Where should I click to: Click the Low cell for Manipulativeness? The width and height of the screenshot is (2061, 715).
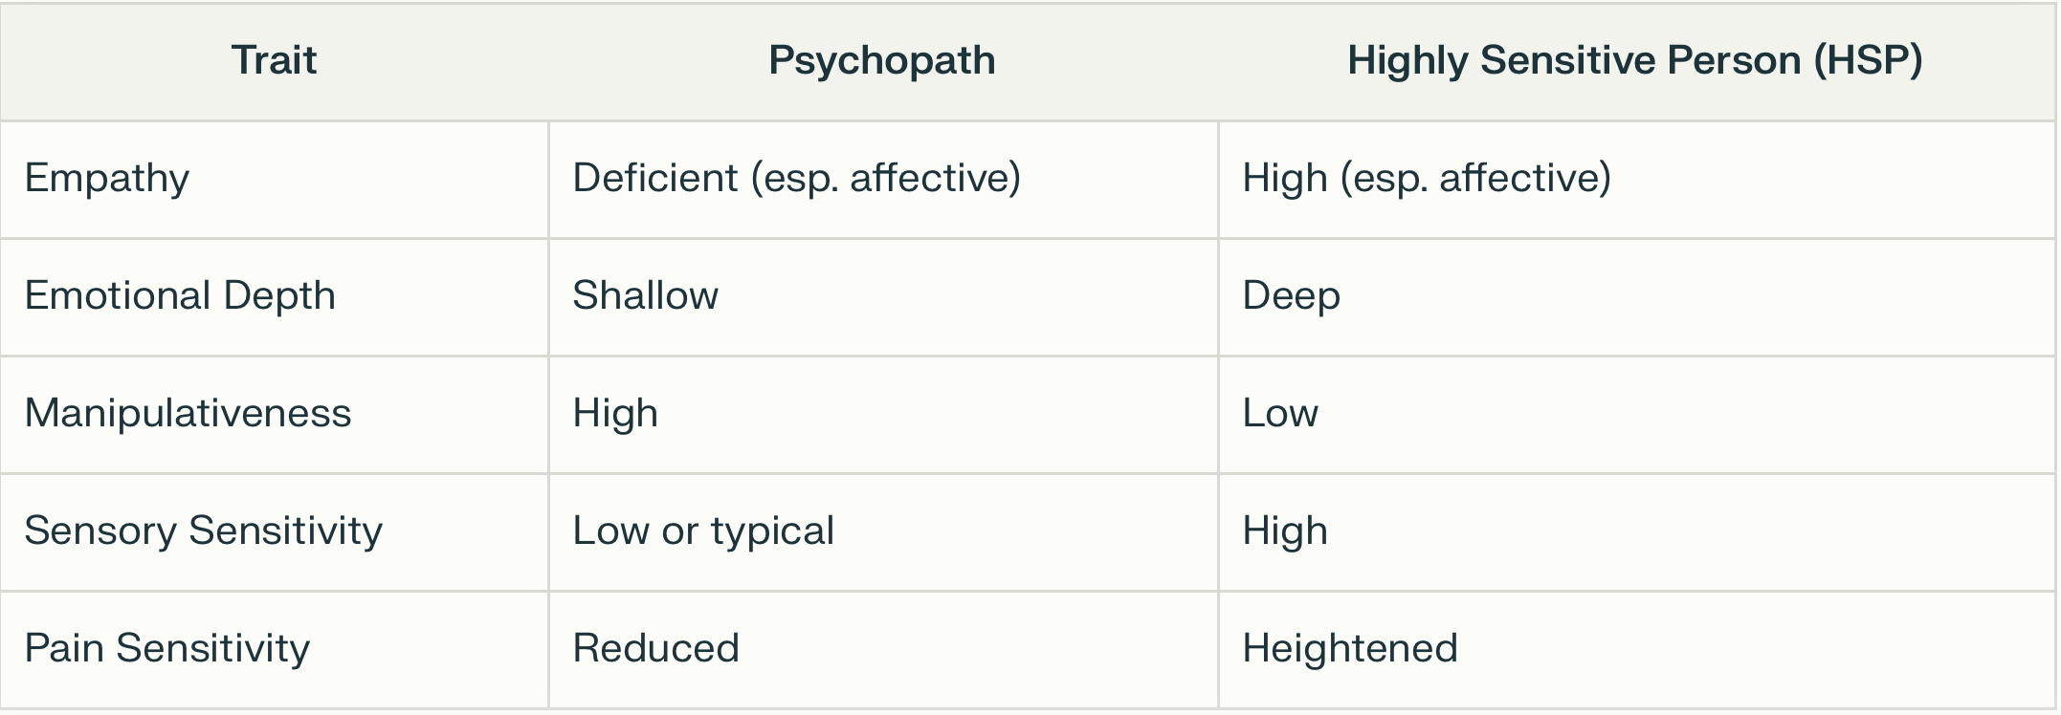click(x=1280, y=413)
